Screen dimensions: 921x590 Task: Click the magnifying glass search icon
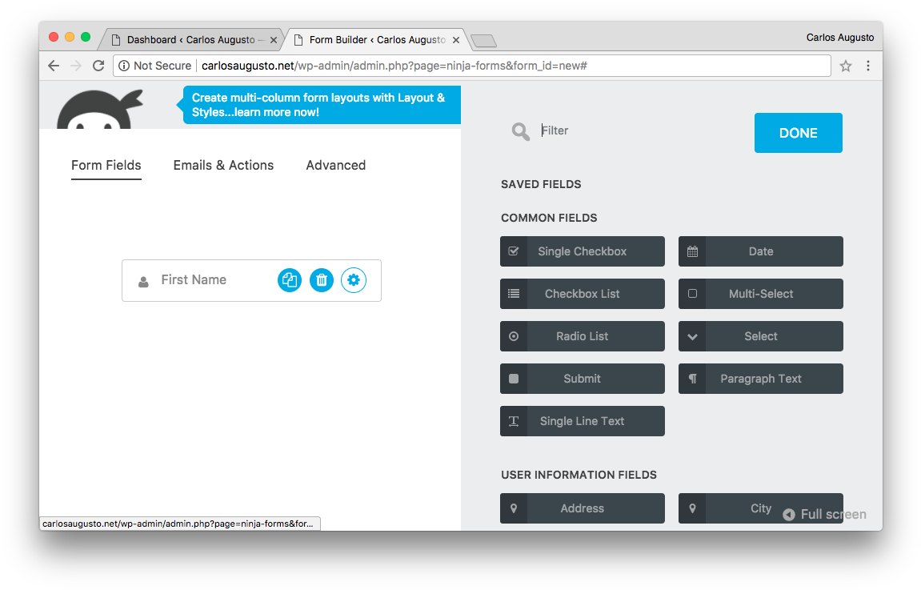(x=521, y=132)
